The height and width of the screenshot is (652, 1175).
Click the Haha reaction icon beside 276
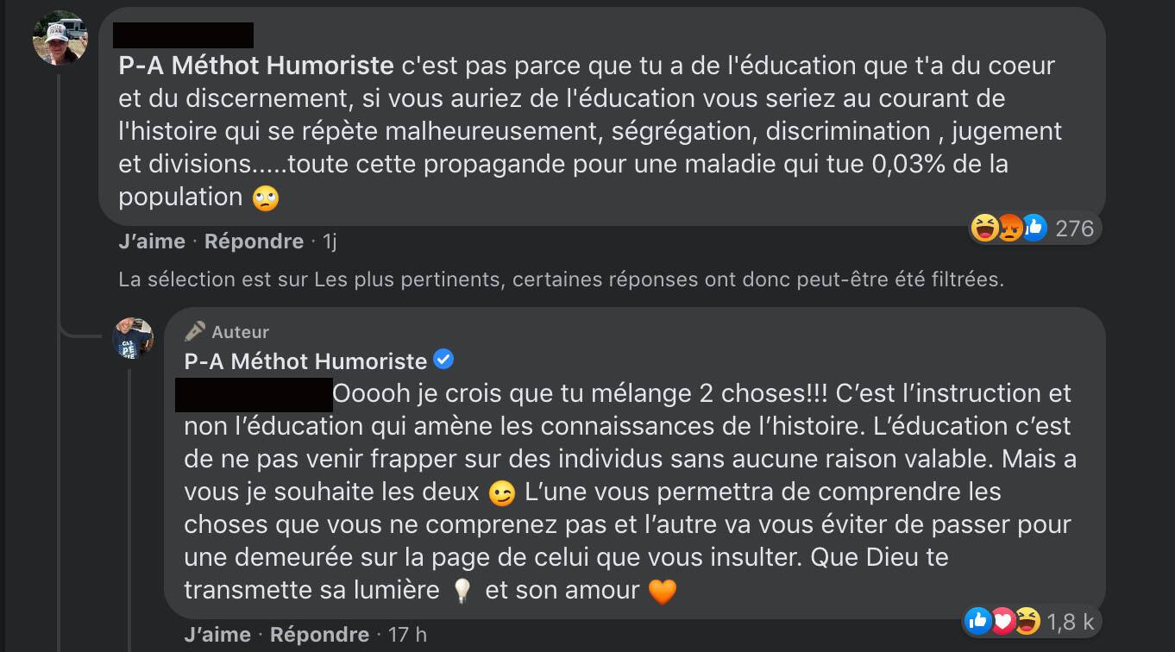click(x=984, y=229)
